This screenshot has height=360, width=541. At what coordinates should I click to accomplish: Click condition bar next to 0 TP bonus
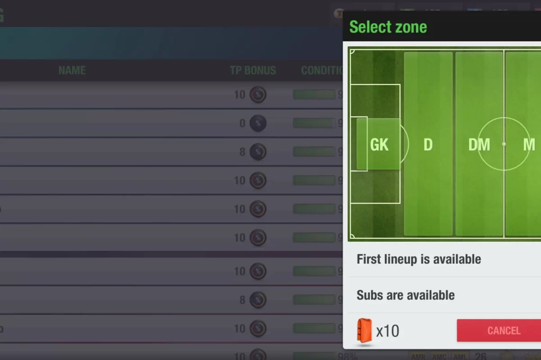click(314, 123)
